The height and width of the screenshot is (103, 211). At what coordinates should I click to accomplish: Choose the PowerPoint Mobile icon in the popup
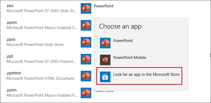(105, 60)
